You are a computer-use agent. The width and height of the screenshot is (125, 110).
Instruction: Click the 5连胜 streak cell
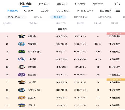pyautogui.click(x=115, y=36)
